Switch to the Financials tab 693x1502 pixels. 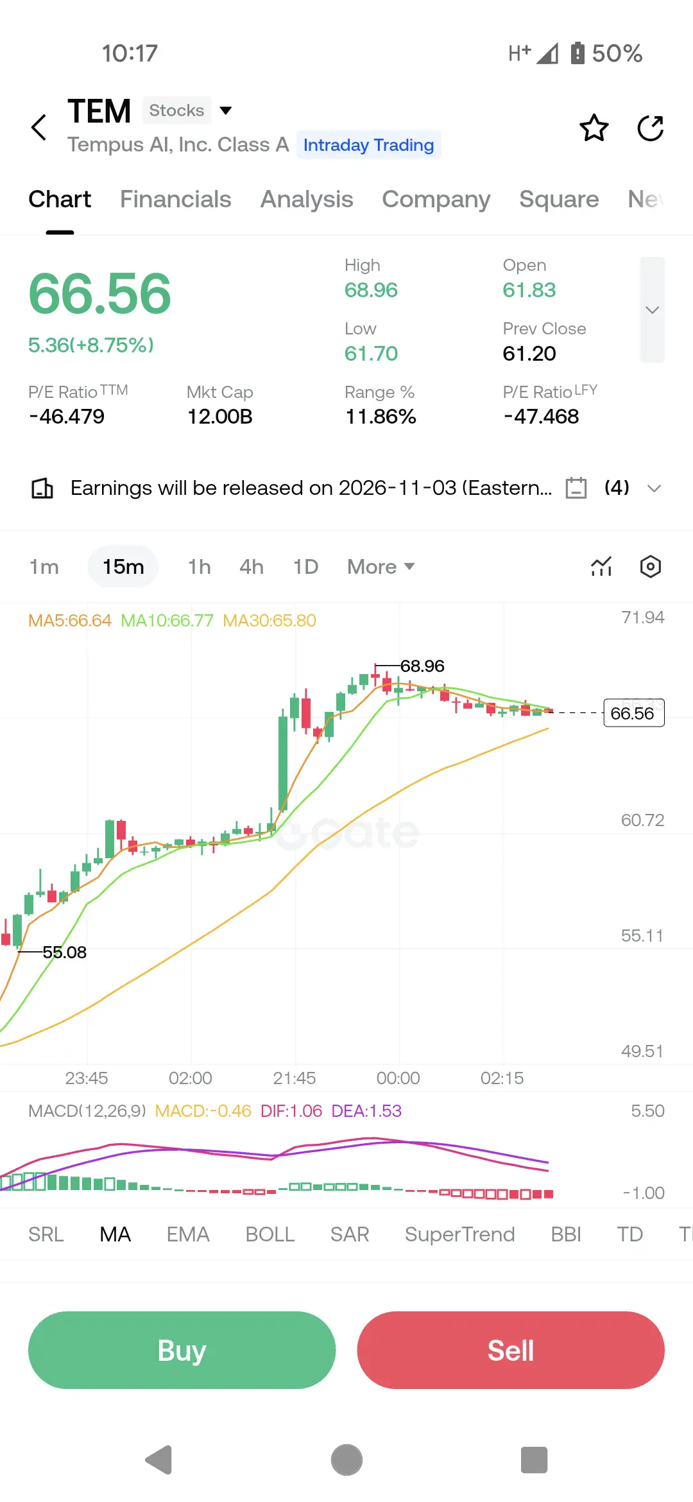point(175,199)
